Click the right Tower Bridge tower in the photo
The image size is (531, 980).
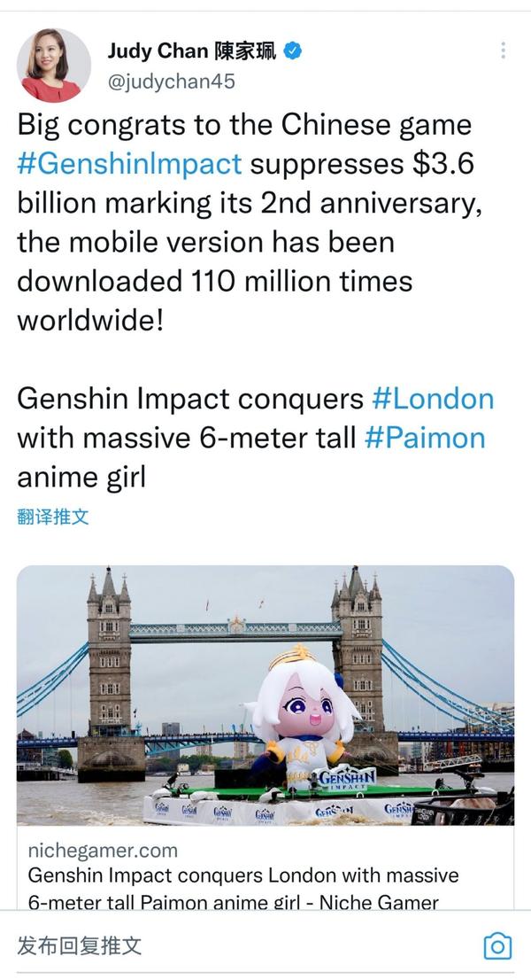pos(358,656)
